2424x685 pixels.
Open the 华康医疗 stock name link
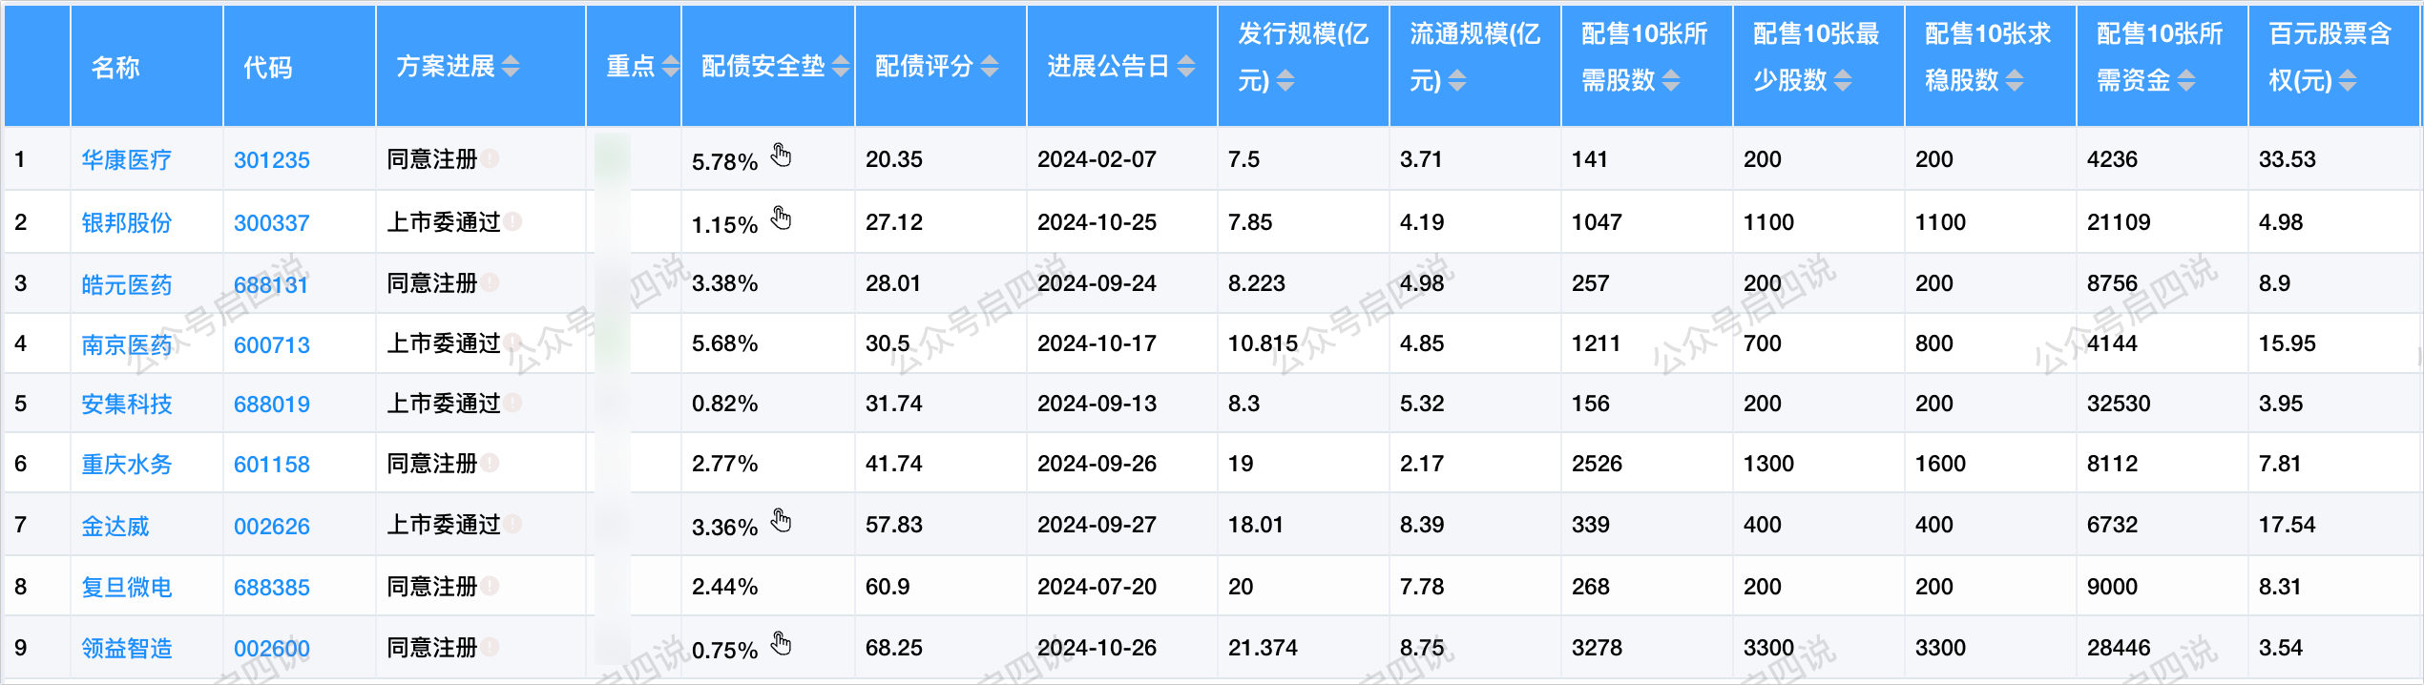pos(126,159)
